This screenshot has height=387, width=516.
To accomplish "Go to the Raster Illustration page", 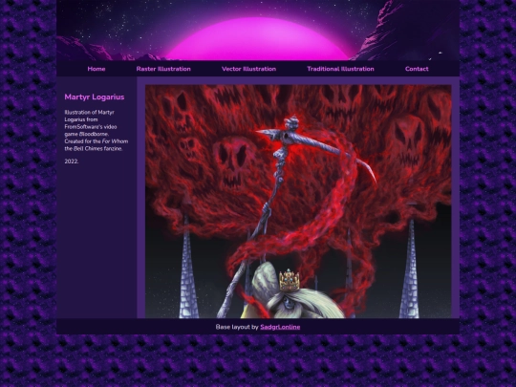I will 163,69.
